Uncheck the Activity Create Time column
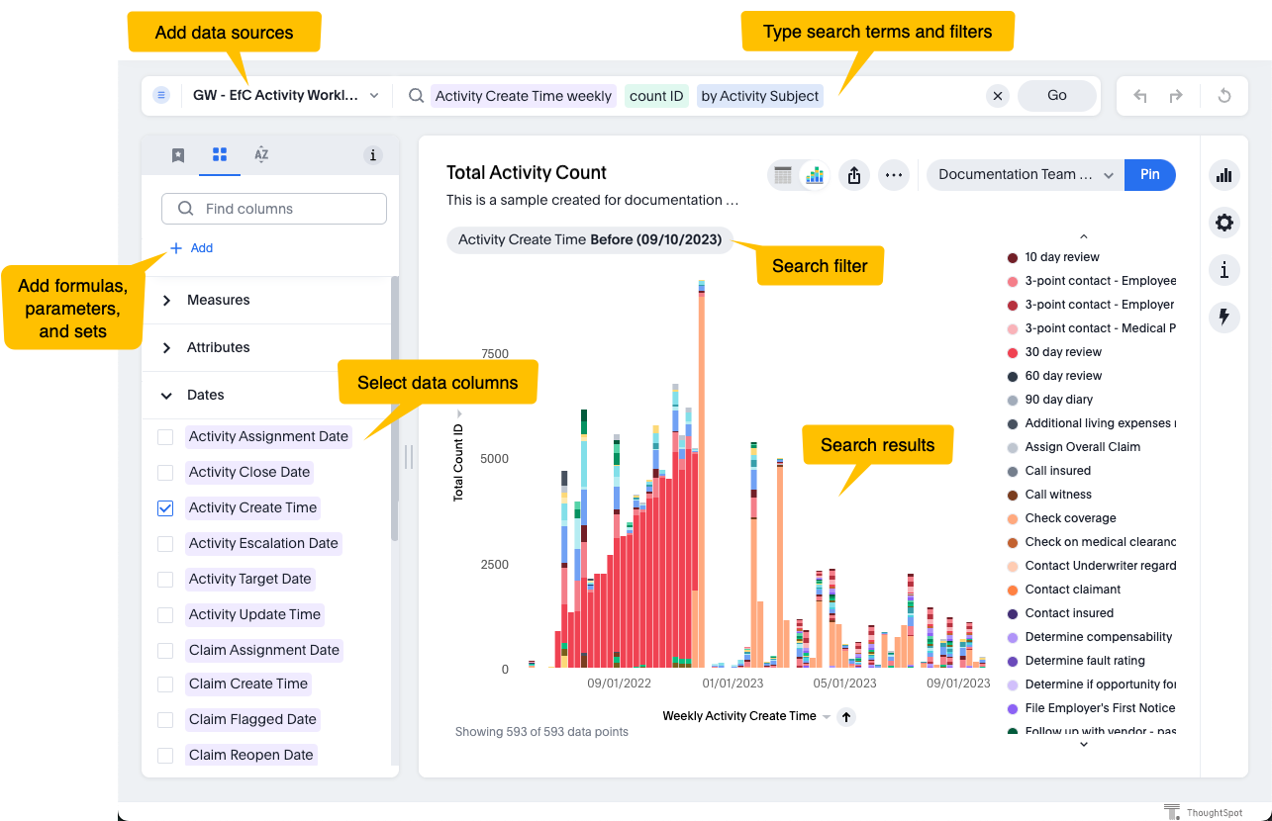 click(x=164, y=507)
